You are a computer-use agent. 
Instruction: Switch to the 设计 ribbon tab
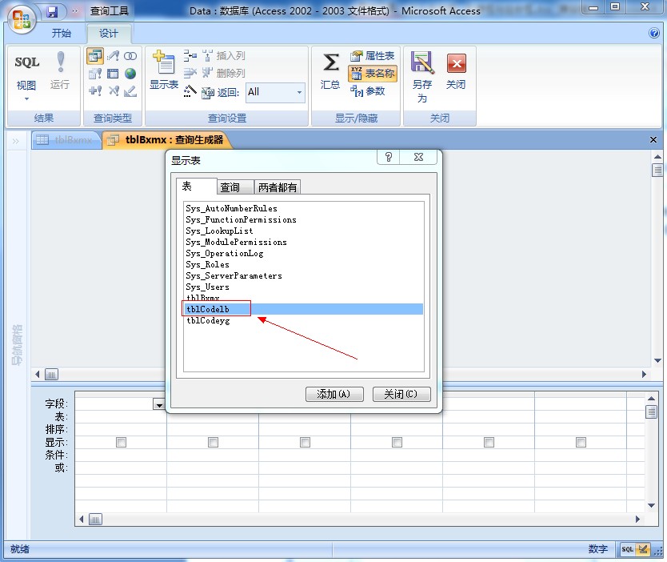point(109,33)
